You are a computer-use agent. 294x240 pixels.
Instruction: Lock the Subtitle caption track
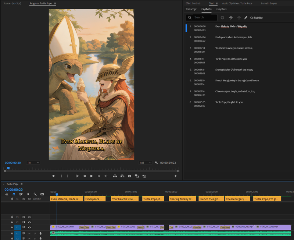point(12,199)
